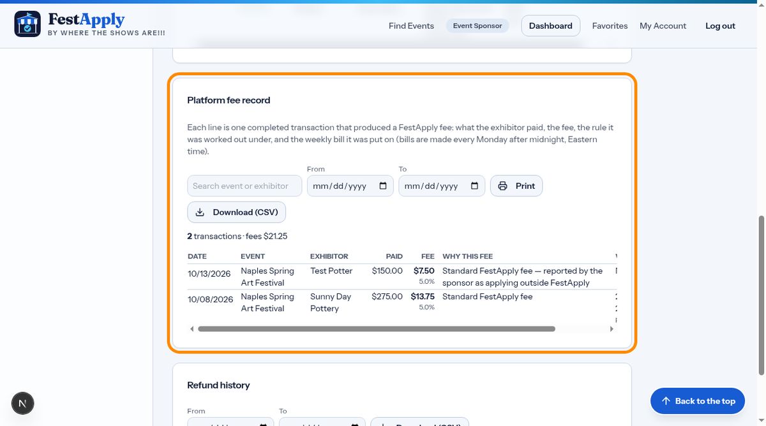766x426 pixels.
Task: Click the up arrow on Back to top
Action: point(666,401)
